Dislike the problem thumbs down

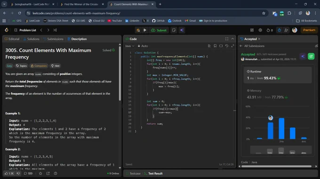pos(18,173)
